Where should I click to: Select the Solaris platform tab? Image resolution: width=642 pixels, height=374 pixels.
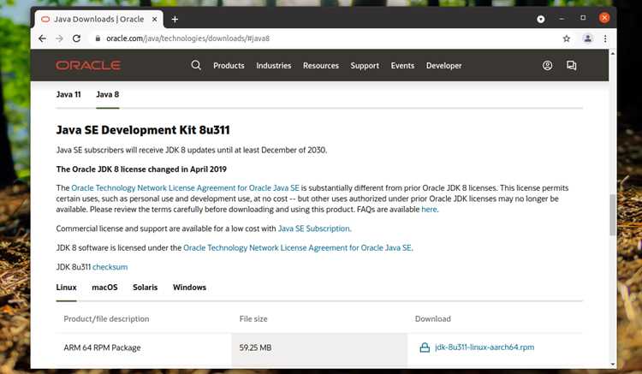[145, 288]
